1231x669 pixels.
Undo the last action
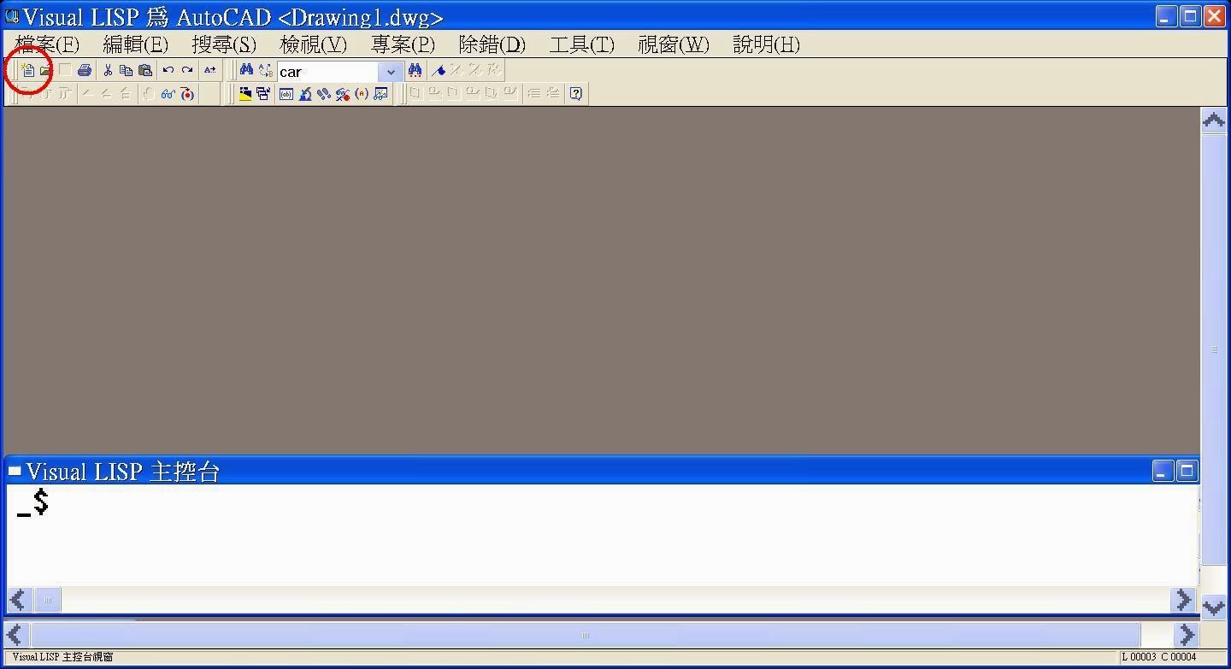coord(168,70)
